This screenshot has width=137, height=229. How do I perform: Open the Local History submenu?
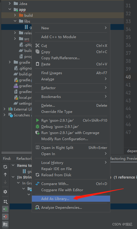pos(71,162)
